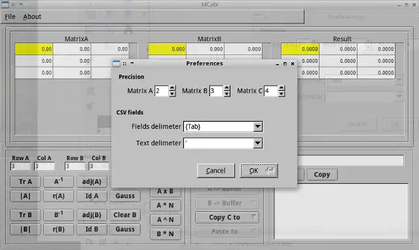Cancel the Preferences dialog

(x=215, y=171)
